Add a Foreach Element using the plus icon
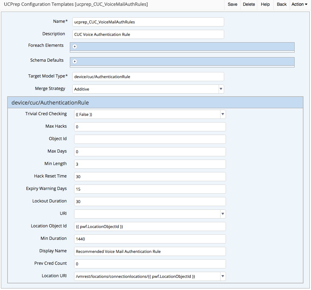This screenshot has width=311, height=290. click(74, 47)
